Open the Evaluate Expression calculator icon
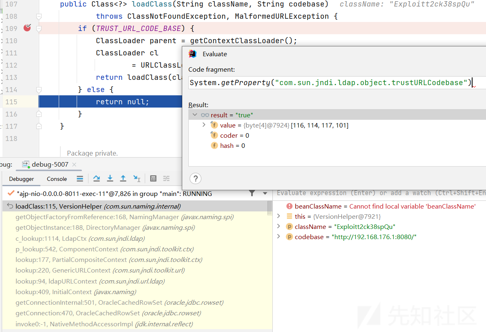 [x=153, y=178]
